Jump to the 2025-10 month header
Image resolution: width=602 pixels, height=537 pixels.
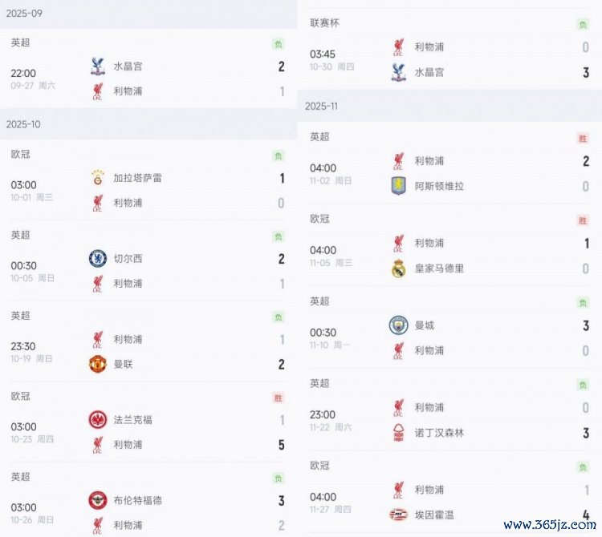pos(23,124)
